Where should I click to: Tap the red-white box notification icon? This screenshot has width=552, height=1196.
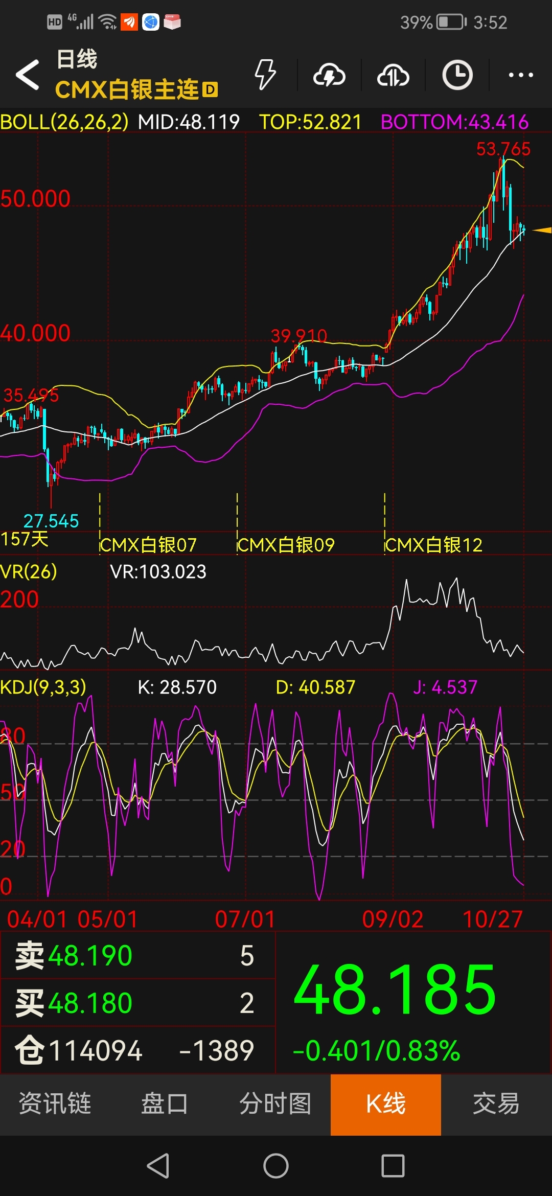click(172, 22)
